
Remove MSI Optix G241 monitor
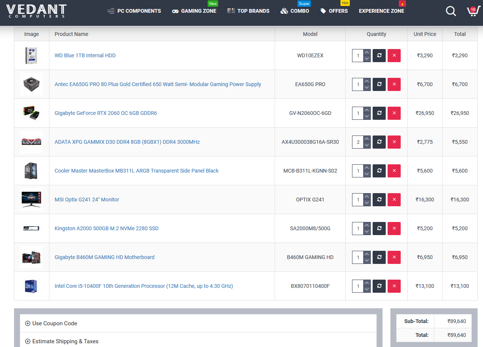click(x=394, y=200)
